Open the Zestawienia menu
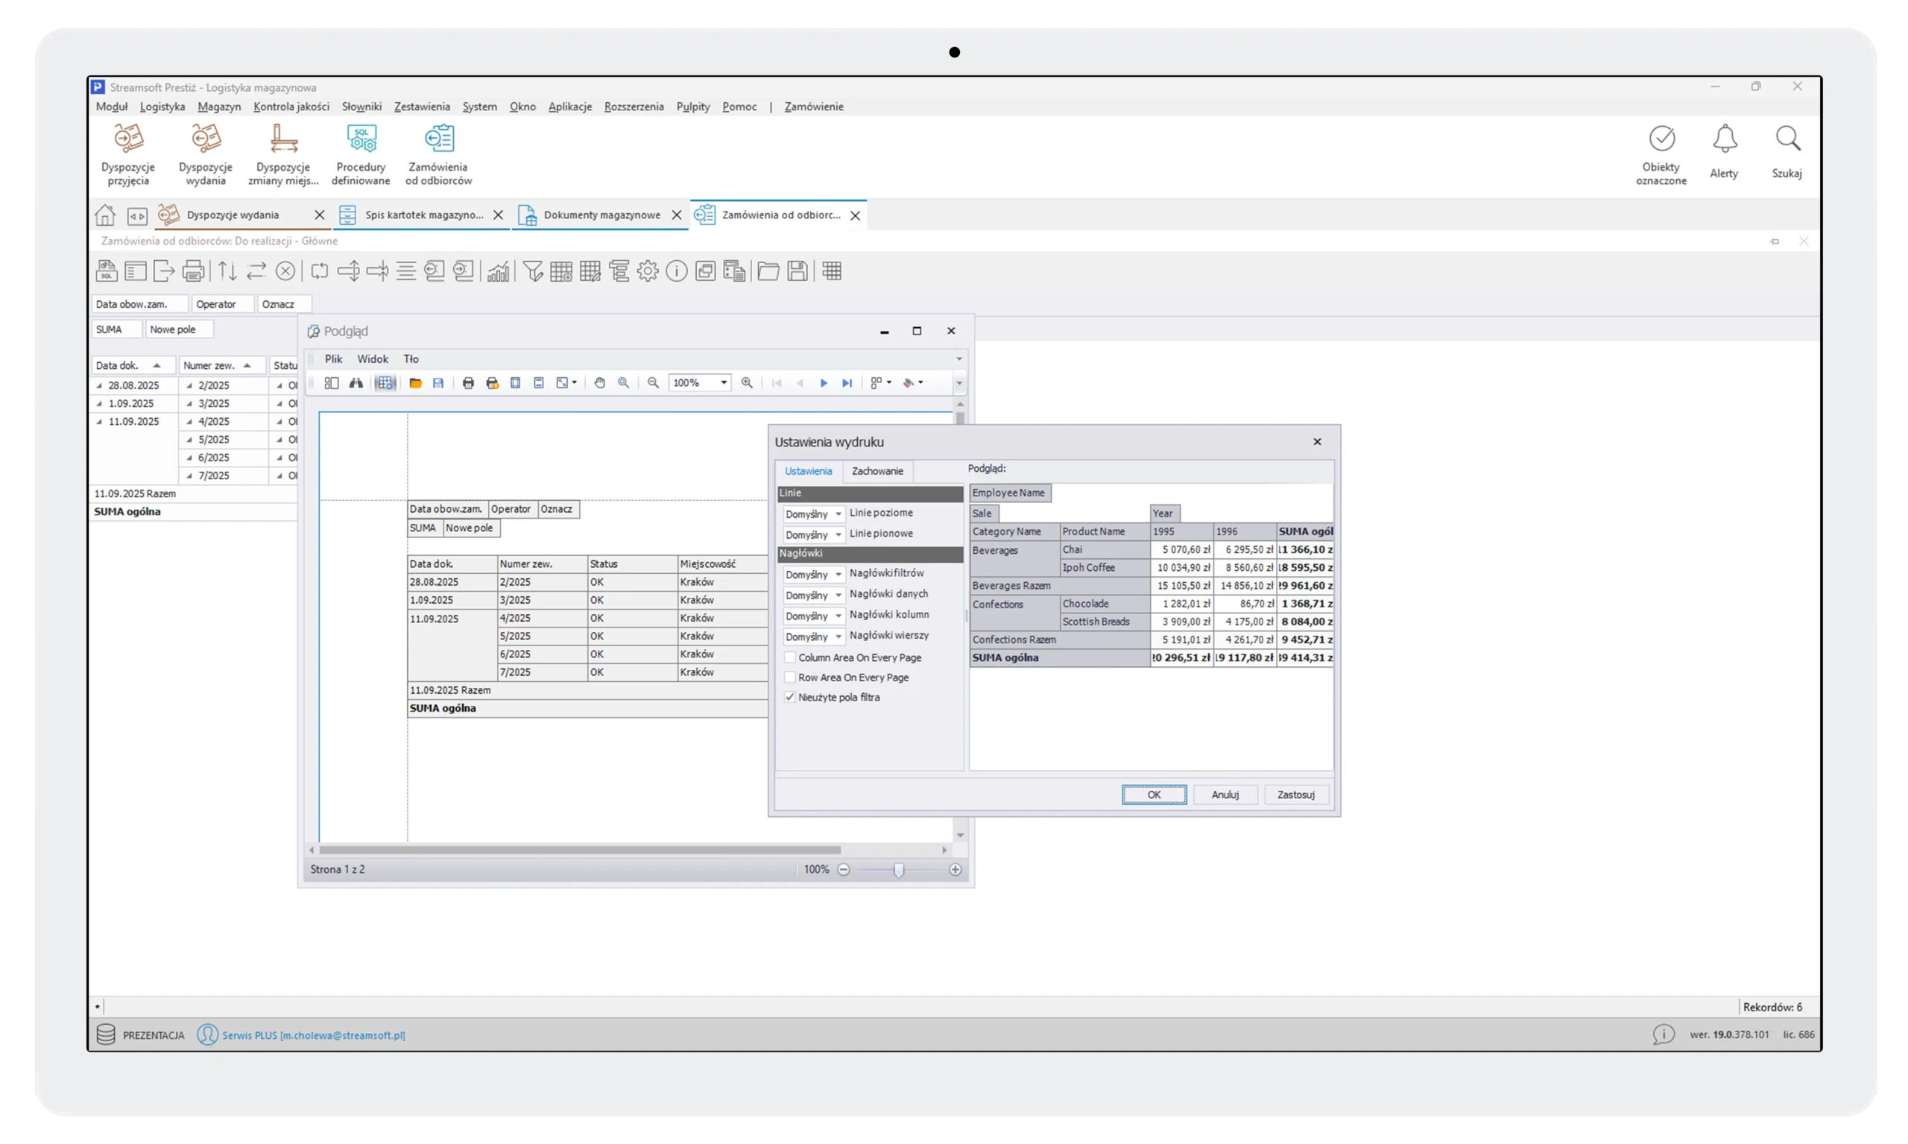This screenshot has width=1908, height=1144. pos(422,107)
